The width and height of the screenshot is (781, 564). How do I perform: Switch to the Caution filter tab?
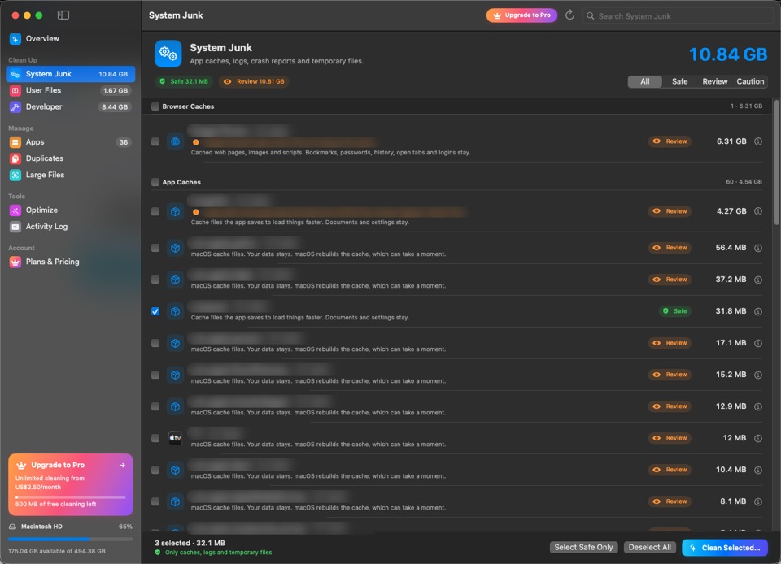pos(750,81)
